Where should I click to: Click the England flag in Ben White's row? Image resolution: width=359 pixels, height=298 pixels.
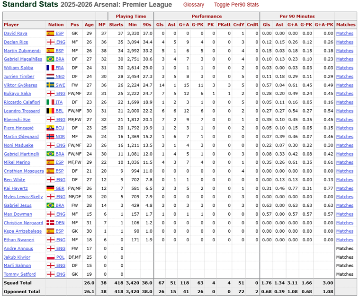(x=50, y=180)
